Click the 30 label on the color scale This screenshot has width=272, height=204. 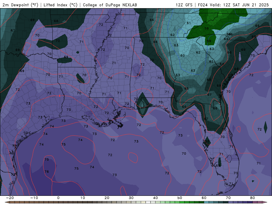(x=131, y=198)
